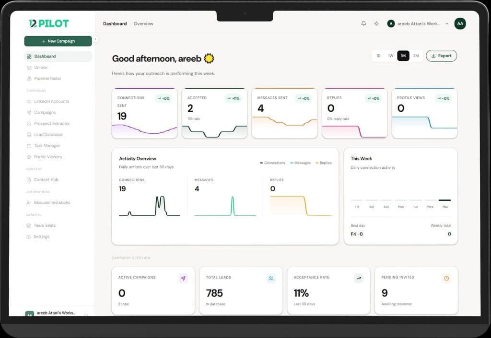
Task: Open Inbound Invitations page
Action: 58,203
